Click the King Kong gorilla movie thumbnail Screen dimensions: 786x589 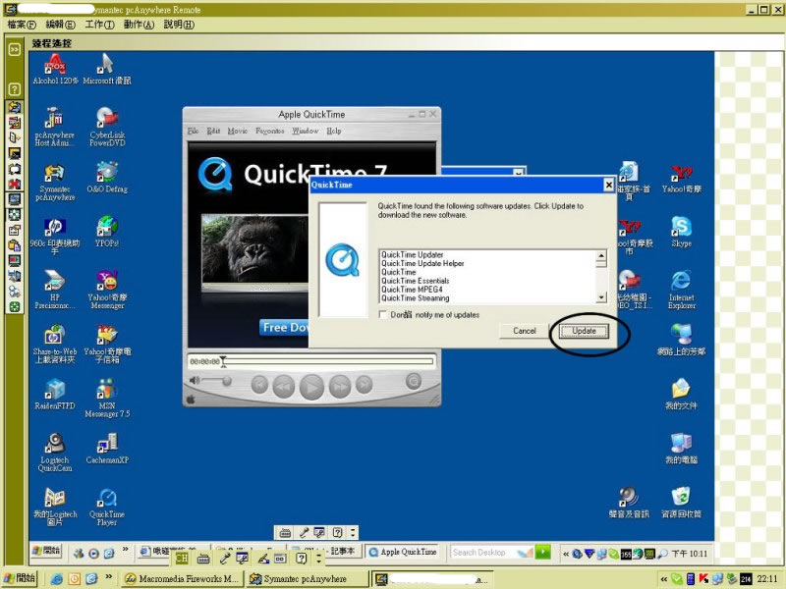(x=254, y=248)
